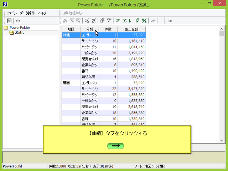
Task: Select the PowerFolder root folder in tree
Action: click(20, 27)
